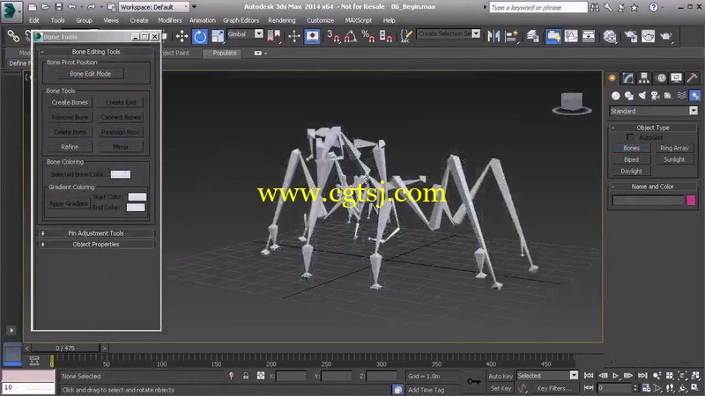Open the Standard systems category dropdown
Screen dimensions: 705x396
click(654, 111)
